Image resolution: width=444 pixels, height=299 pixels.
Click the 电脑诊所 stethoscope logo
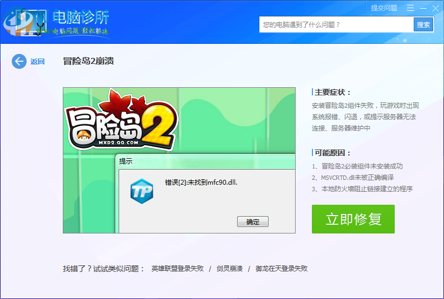click(21, 22)
